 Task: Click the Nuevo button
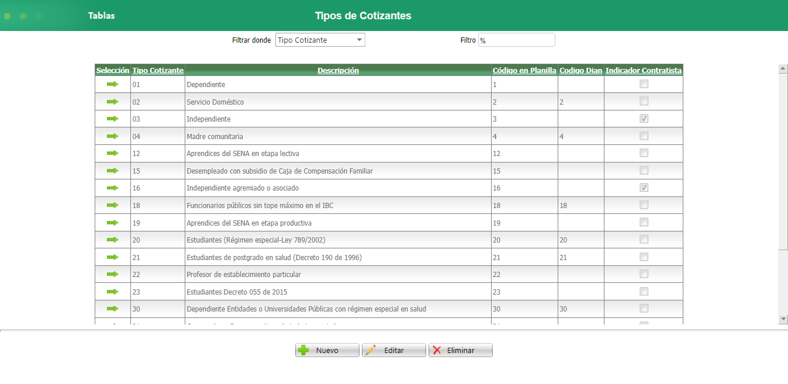(327, 350)
